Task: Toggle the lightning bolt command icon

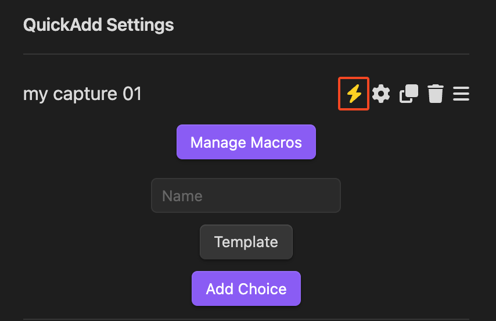Action: point(354,94)
